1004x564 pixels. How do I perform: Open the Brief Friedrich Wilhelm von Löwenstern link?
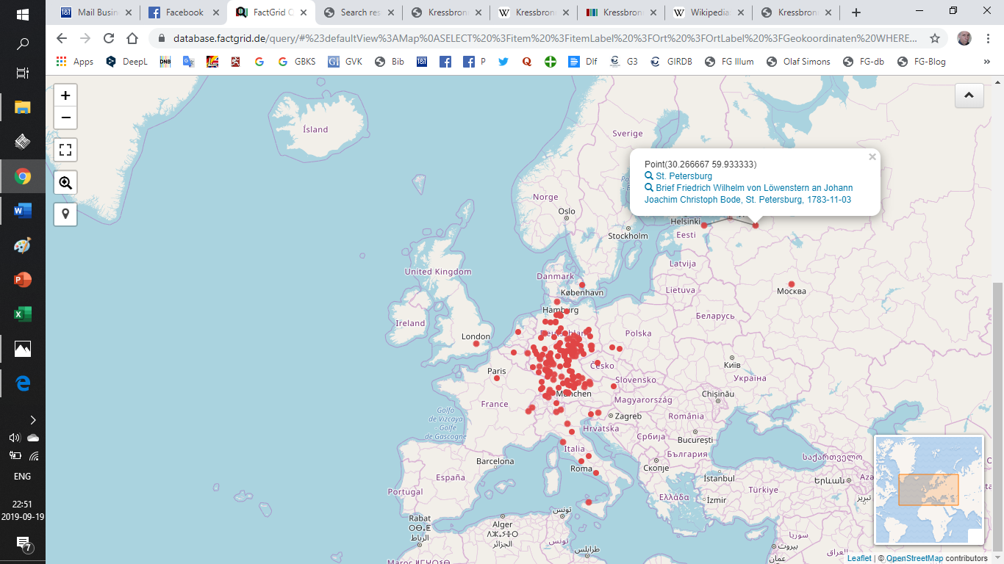(748, 194)
